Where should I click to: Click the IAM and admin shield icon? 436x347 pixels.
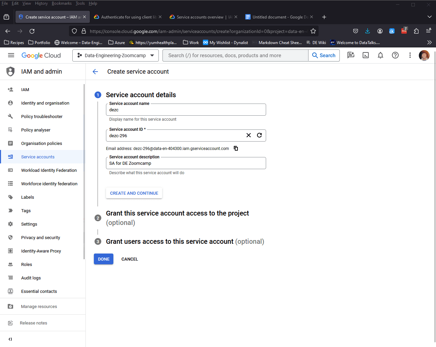pos(11,71)
